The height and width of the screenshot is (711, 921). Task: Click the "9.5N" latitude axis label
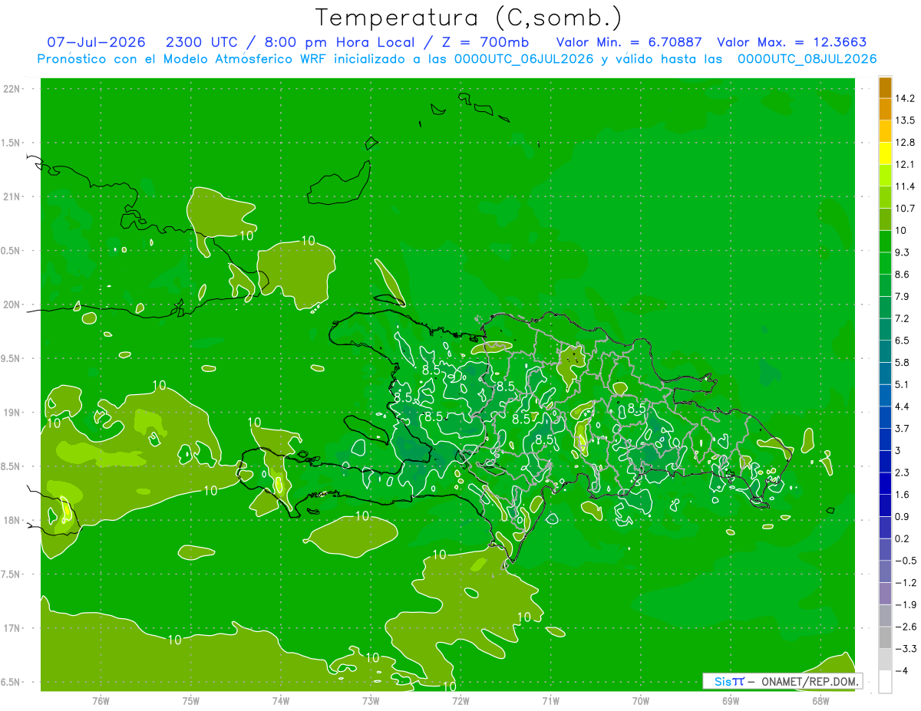[x=10, y=359]
